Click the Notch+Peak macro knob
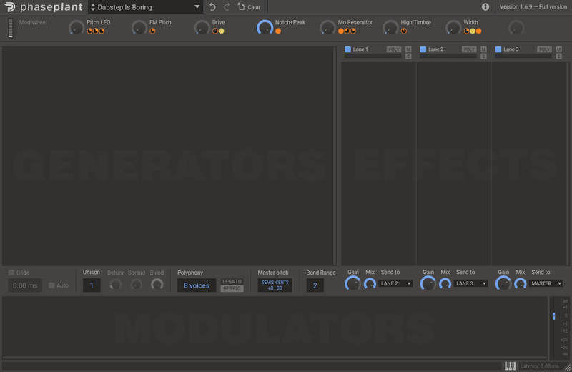The image size is (572, 372). click(265, 28)
